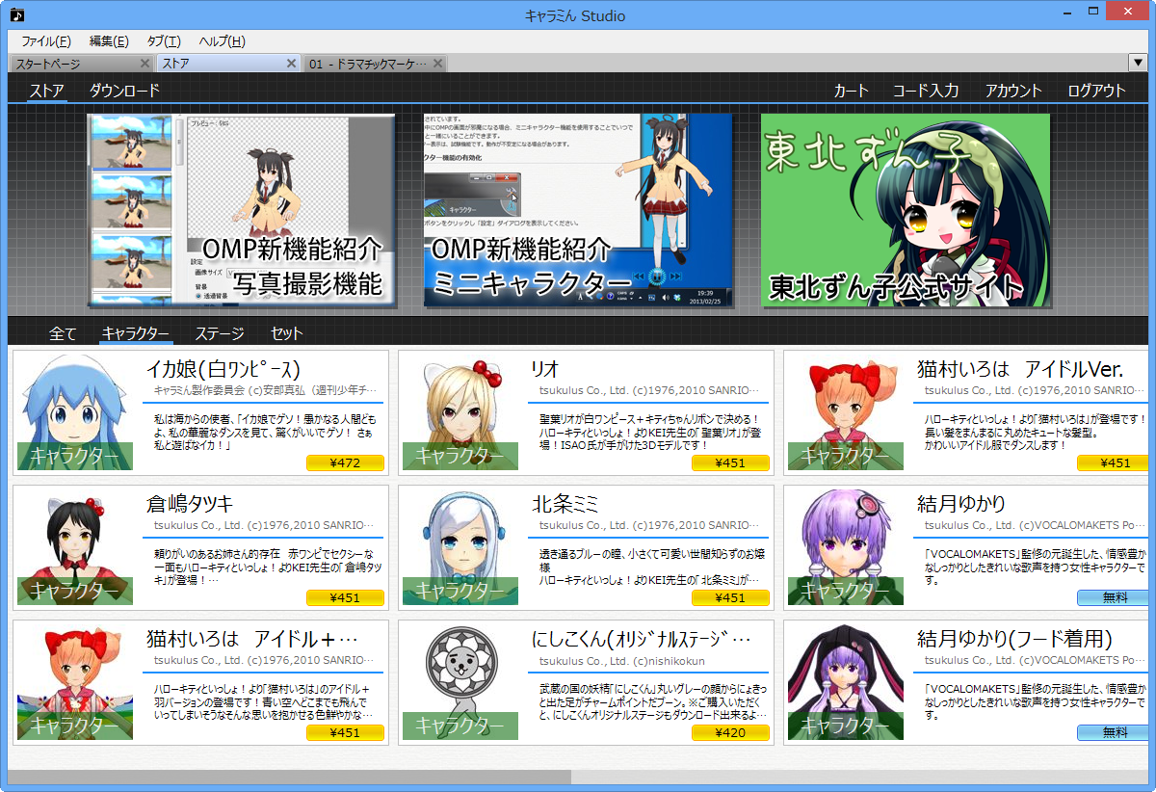Click 猫村いろは アイドルVer. character portrait
Image resolution: width=1156 pixels, height=792 pixels.
click(x=845, y=412)
